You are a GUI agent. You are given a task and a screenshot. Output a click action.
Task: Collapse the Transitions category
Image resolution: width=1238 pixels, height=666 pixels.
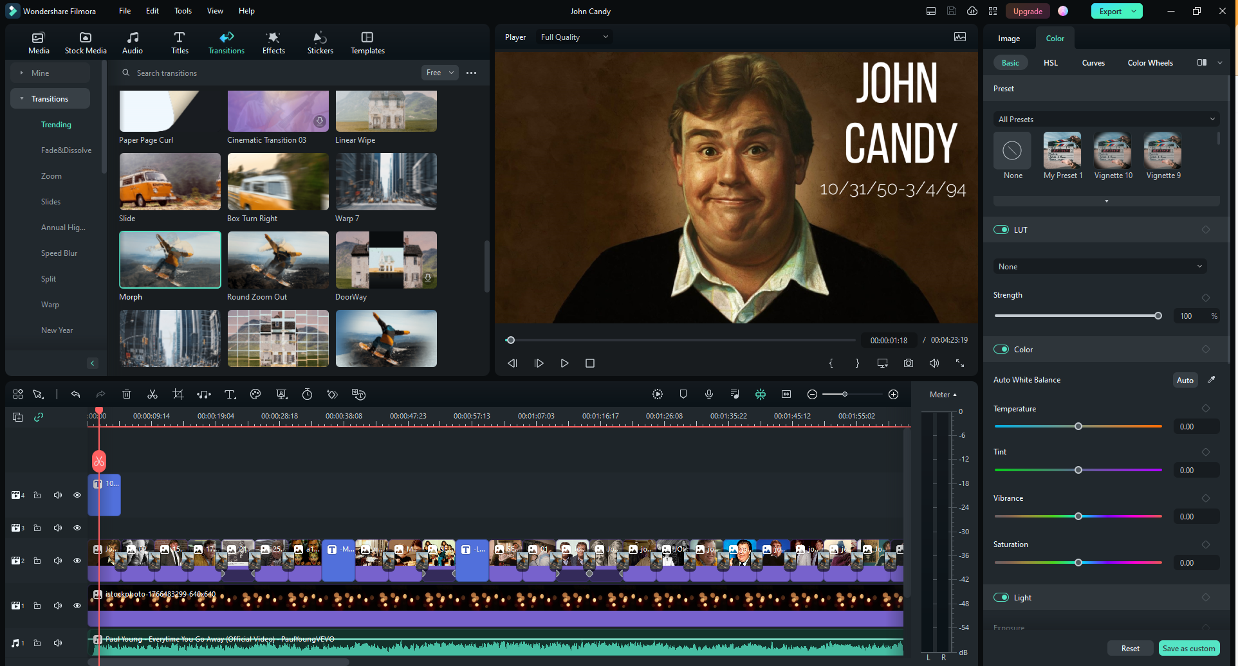pos(22,98)
